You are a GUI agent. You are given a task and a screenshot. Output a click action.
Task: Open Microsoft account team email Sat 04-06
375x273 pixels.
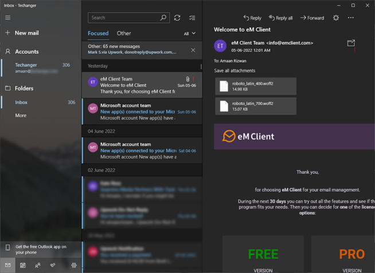pos(142,151)
